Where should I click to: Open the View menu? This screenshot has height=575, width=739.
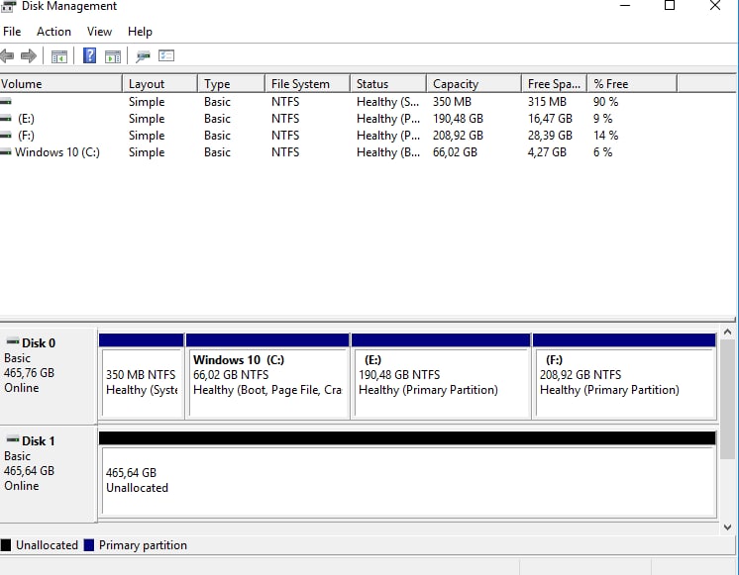tap(99, 32)
